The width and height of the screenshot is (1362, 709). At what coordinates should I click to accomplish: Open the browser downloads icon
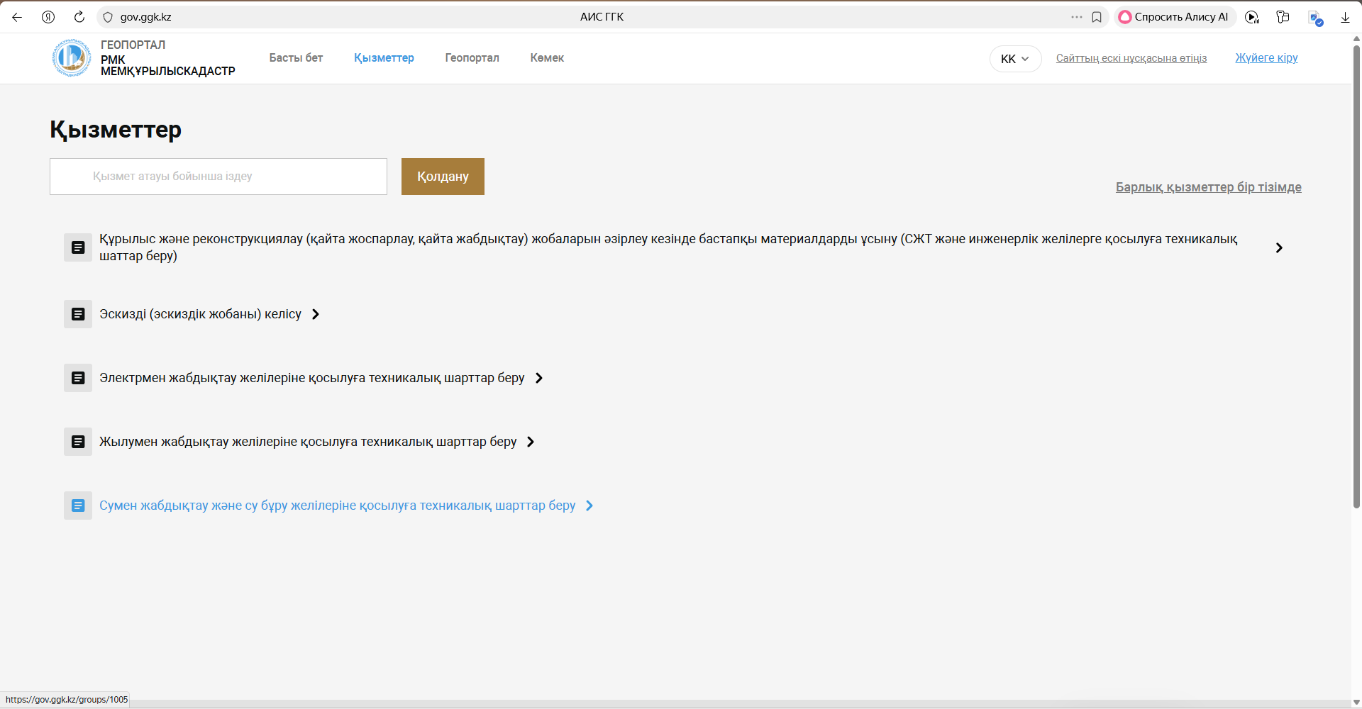click(1345, 17)
